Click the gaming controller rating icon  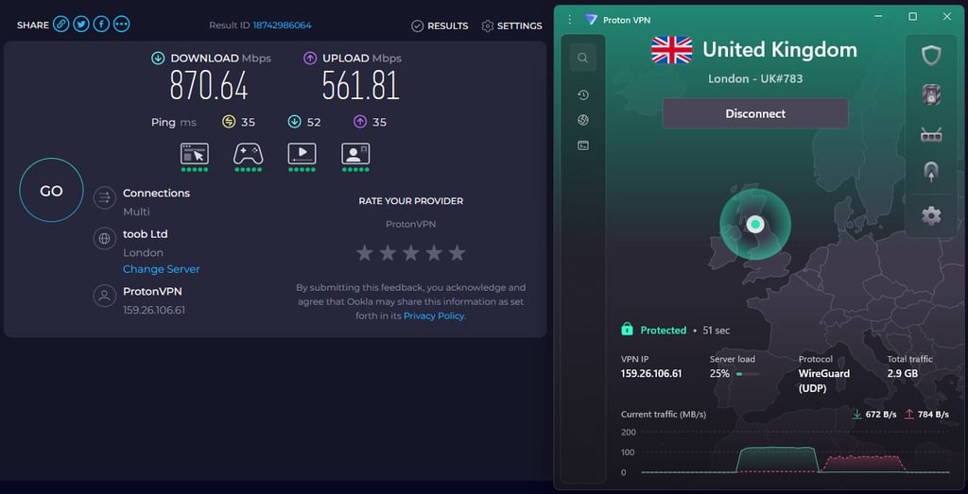click(x=249, y=154)
